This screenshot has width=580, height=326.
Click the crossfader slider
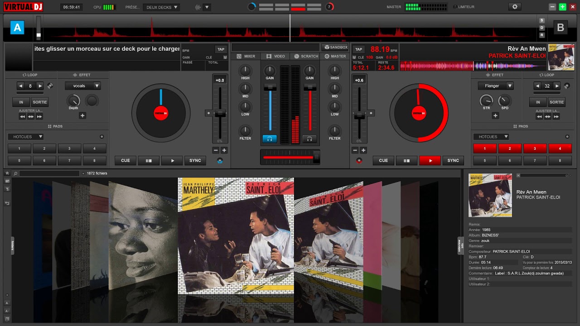pyautogui.click(x=290, y=157)
